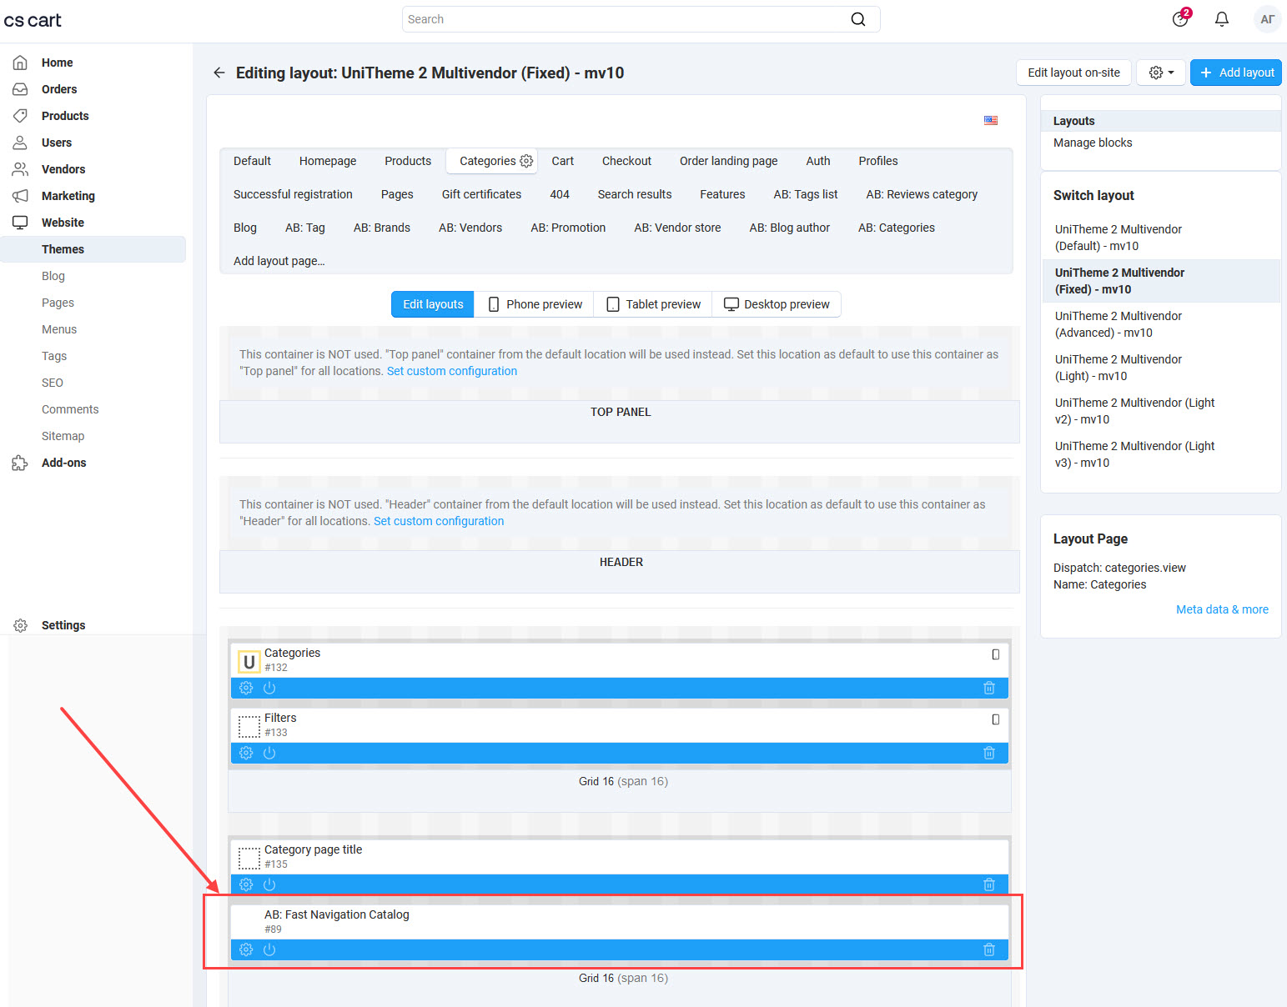1287x1007 pixels.
Task: Delete AB: Fast Navigation Catalog block
Action: pyautogui.click(x=989, y=949)
